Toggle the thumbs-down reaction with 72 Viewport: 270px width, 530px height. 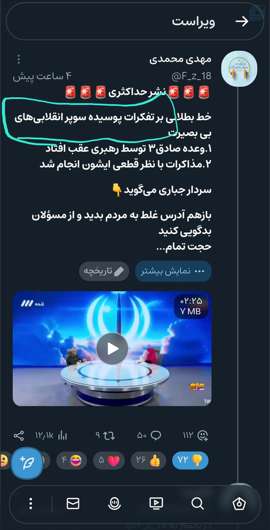coord(190,460)
